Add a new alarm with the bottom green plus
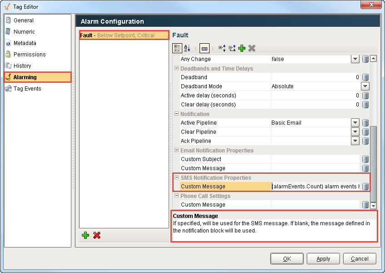Viewport: 385px width, 273px height. (x=85, y=235)
